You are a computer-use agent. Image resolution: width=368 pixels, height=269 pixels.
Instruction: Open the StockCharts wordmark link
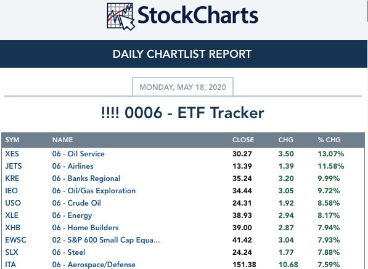[x=198, y=15]
